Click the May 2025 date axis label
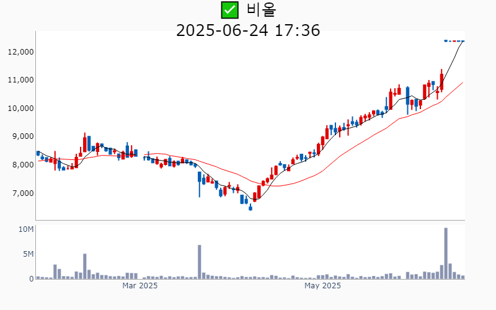This screenshot has height=310, width=496. (322, 286)
